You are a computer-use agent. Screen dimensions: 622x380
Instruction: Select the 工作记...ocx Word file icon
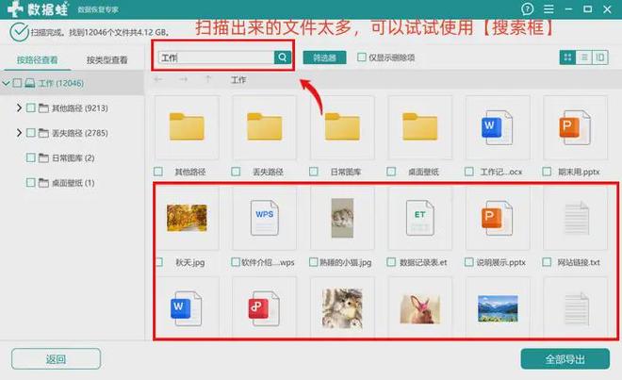tap(497, 127)
